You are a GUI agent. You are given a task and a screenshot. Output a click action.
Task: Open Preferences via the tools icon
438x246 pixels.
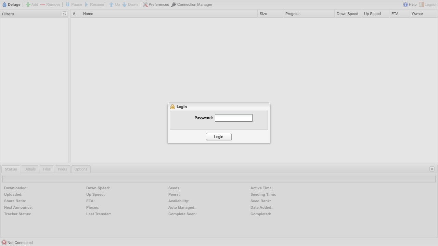[145, 4]
